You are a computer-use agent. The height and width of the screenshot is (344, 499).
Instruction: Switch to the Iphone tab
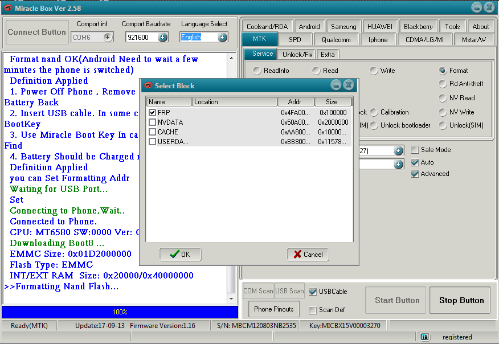tap(378, 39)
